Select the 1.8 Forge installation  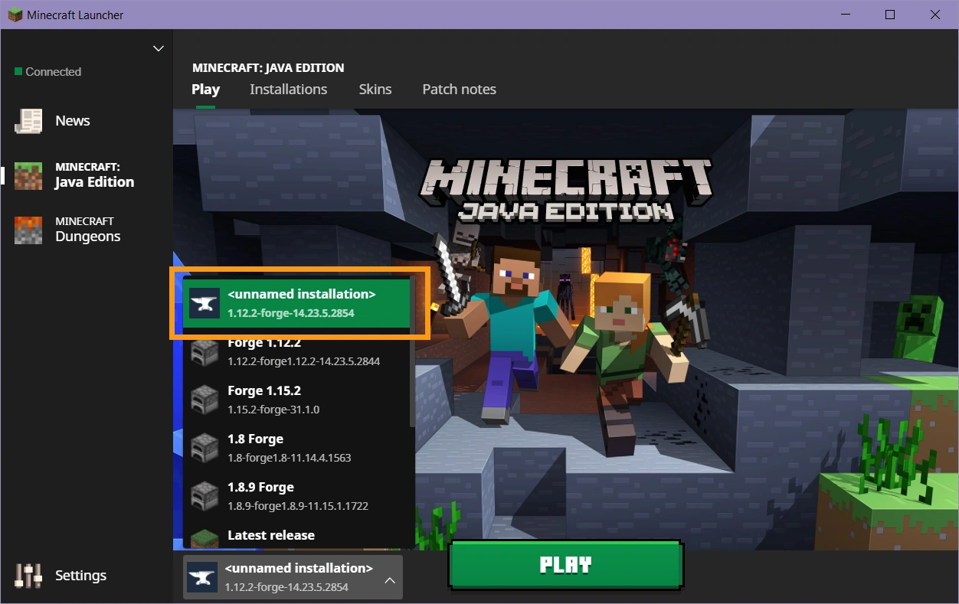[296, 448]
